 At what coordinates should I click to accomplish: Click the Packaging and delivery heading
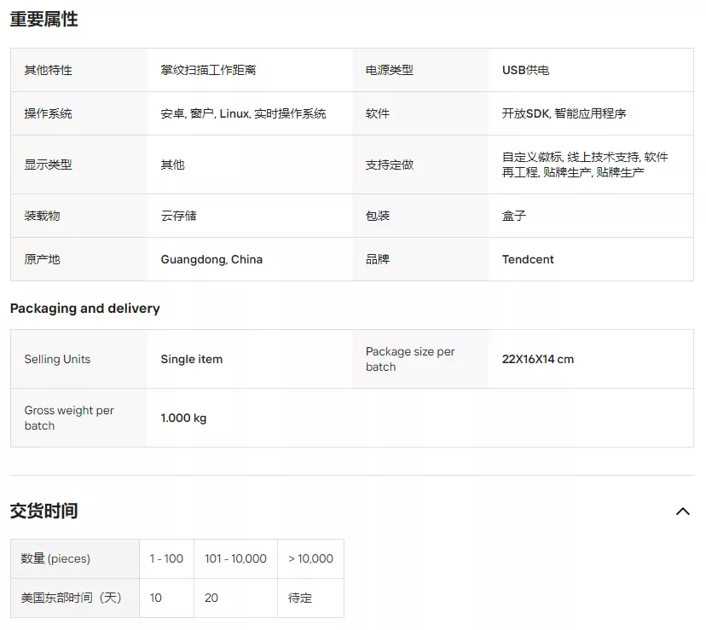85,309
